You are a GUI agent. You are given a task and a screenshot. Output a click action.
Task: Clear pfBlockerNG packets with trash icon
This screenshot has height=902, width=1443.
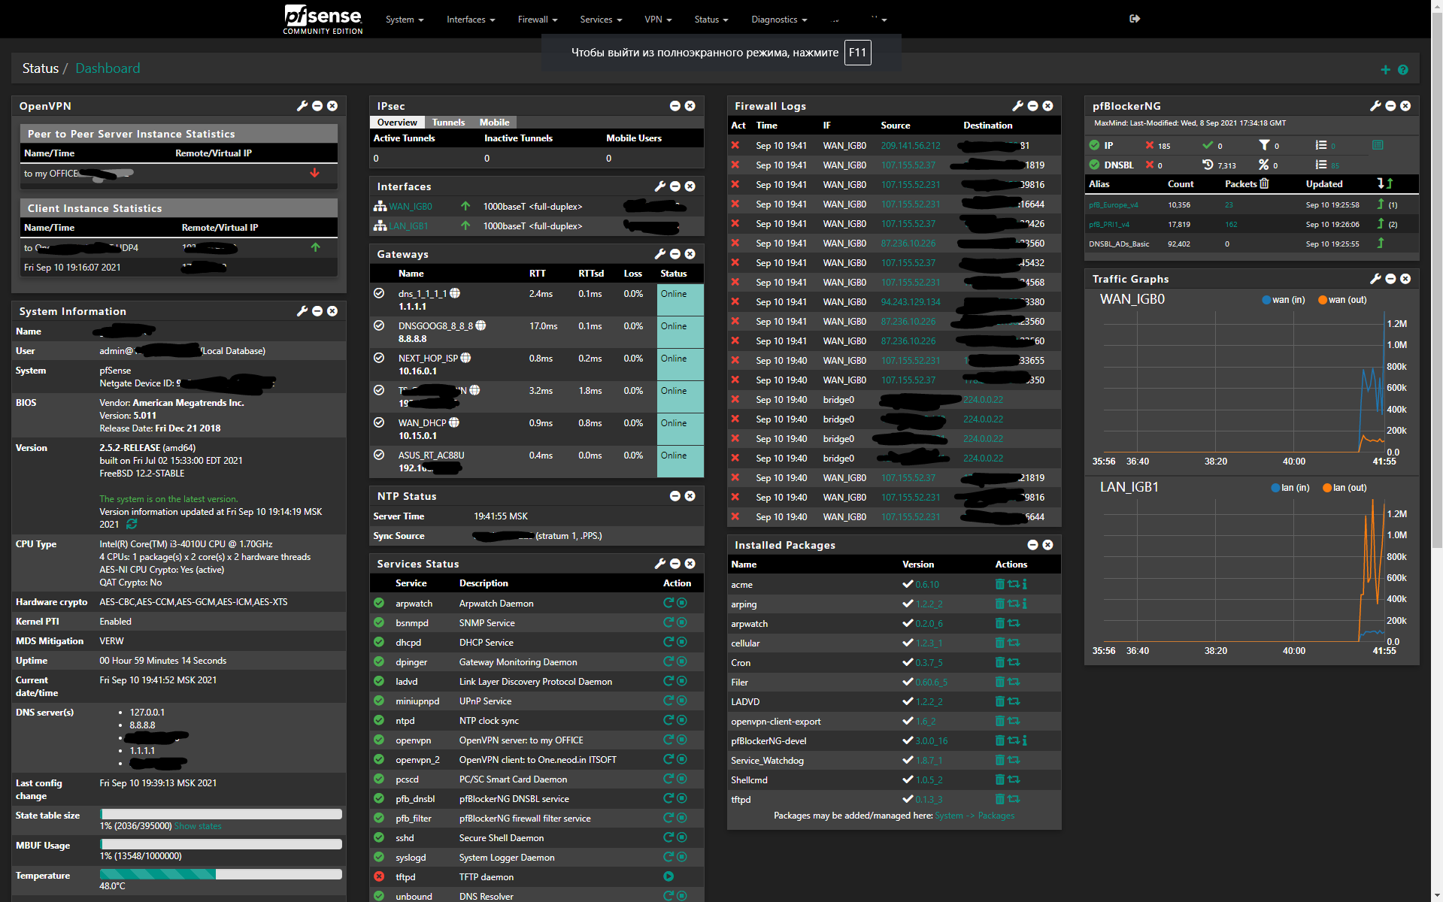click(1264, 183)
